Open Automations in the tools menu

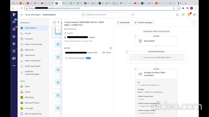pyautogui.click(x=33, y=28)
